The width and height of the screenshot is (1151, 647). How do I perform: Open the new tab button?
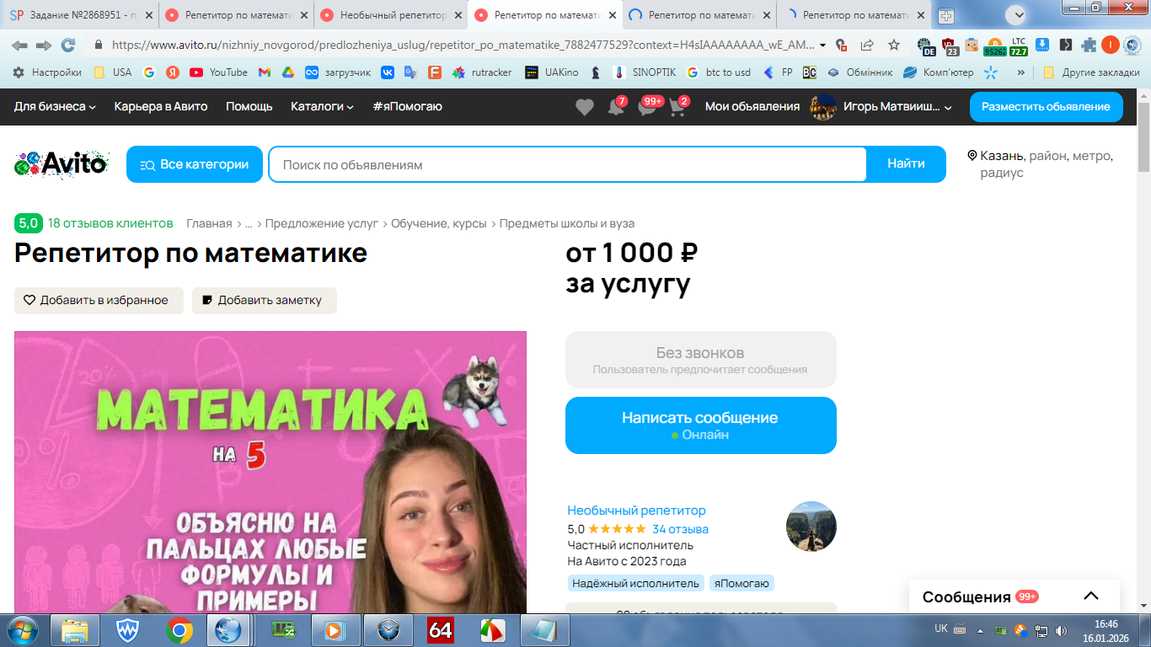coord(946,16)
